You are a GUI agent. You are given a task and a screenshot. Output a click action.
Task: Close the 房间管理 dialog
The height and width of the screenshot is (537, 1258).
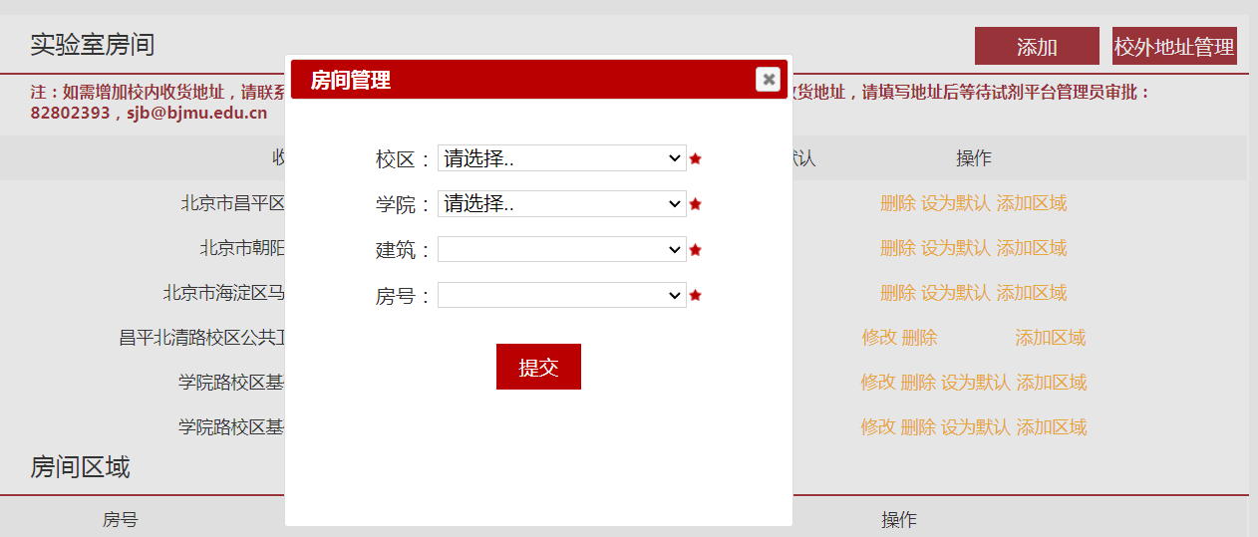768,80
